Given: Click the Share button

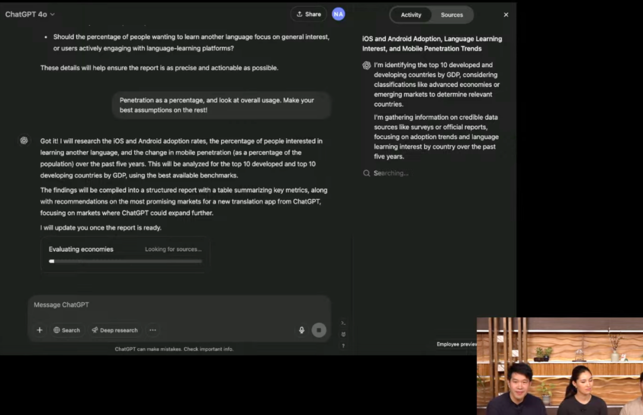Looking at the screenshot, I should [308, 14].
